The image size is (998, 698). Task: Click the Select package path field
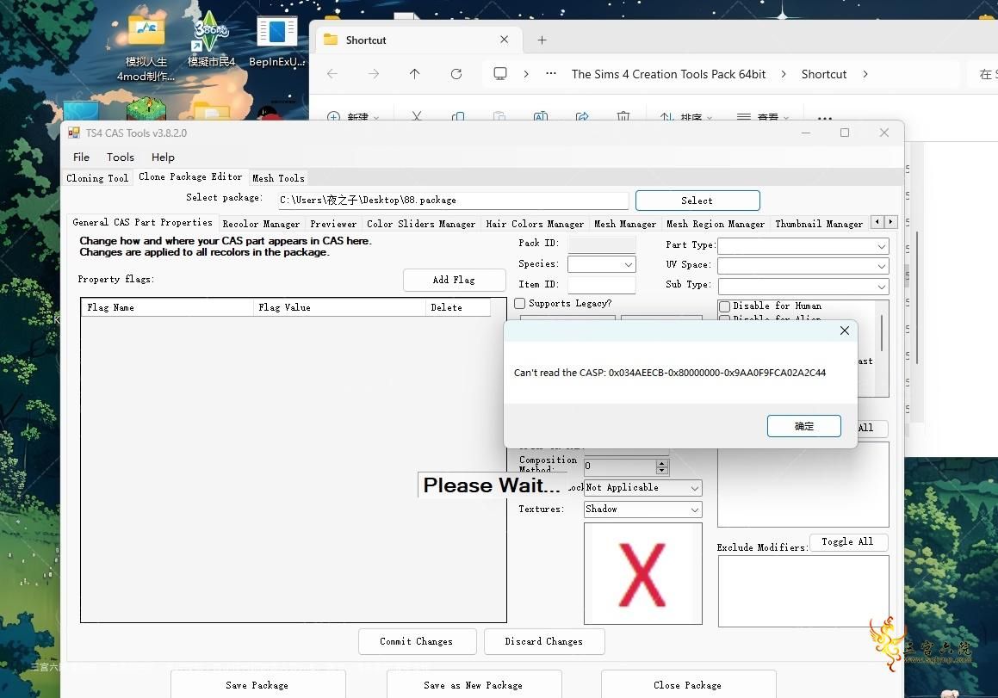pyautogui.click(x=453, y=200)
